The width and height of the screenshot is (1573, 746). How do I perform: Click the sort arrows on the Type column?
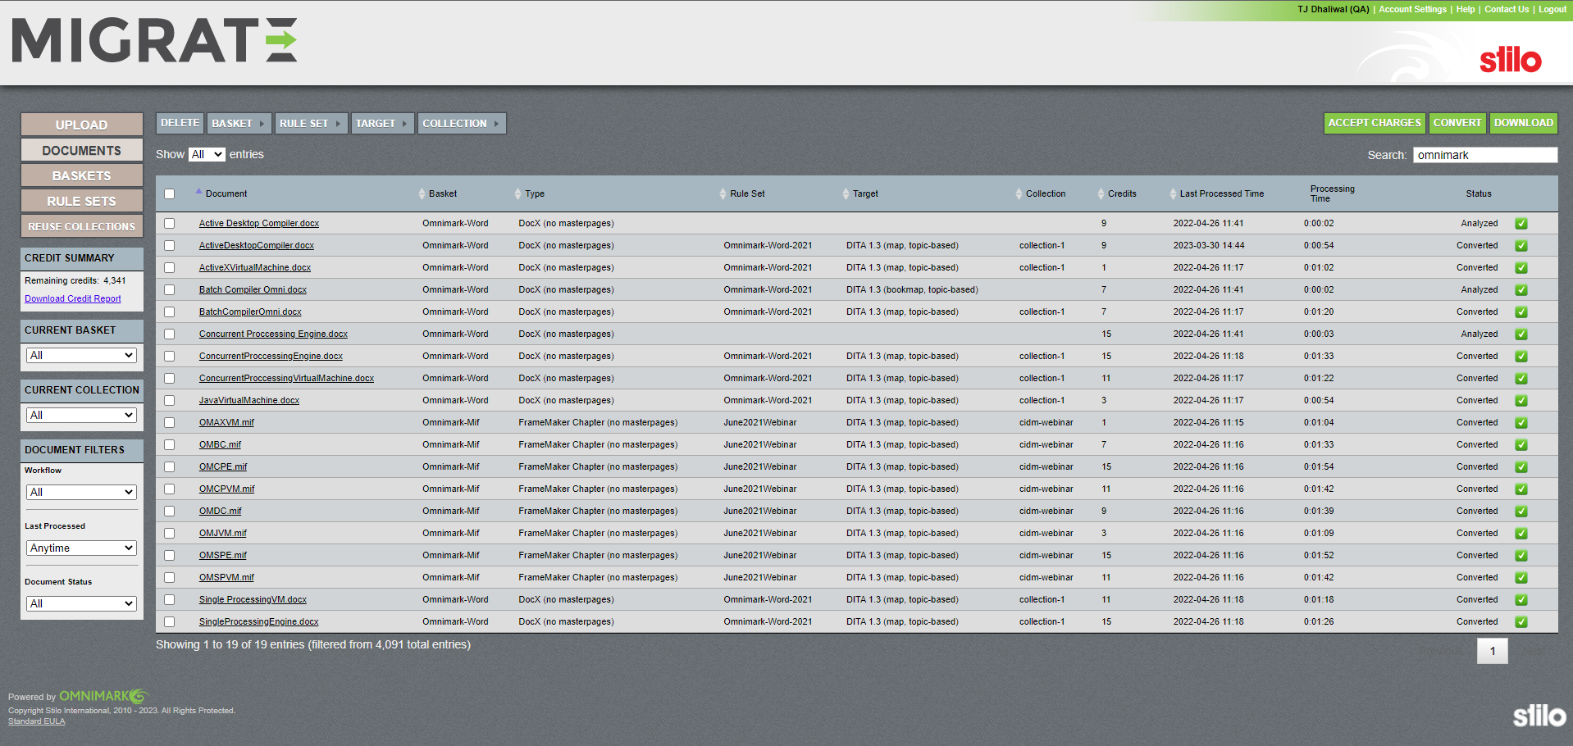pyautogui.click(x=517, y=193)
